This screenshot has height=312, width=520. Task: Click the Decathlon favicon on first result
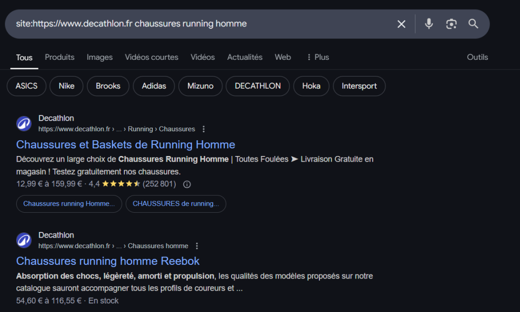point(23,123)
